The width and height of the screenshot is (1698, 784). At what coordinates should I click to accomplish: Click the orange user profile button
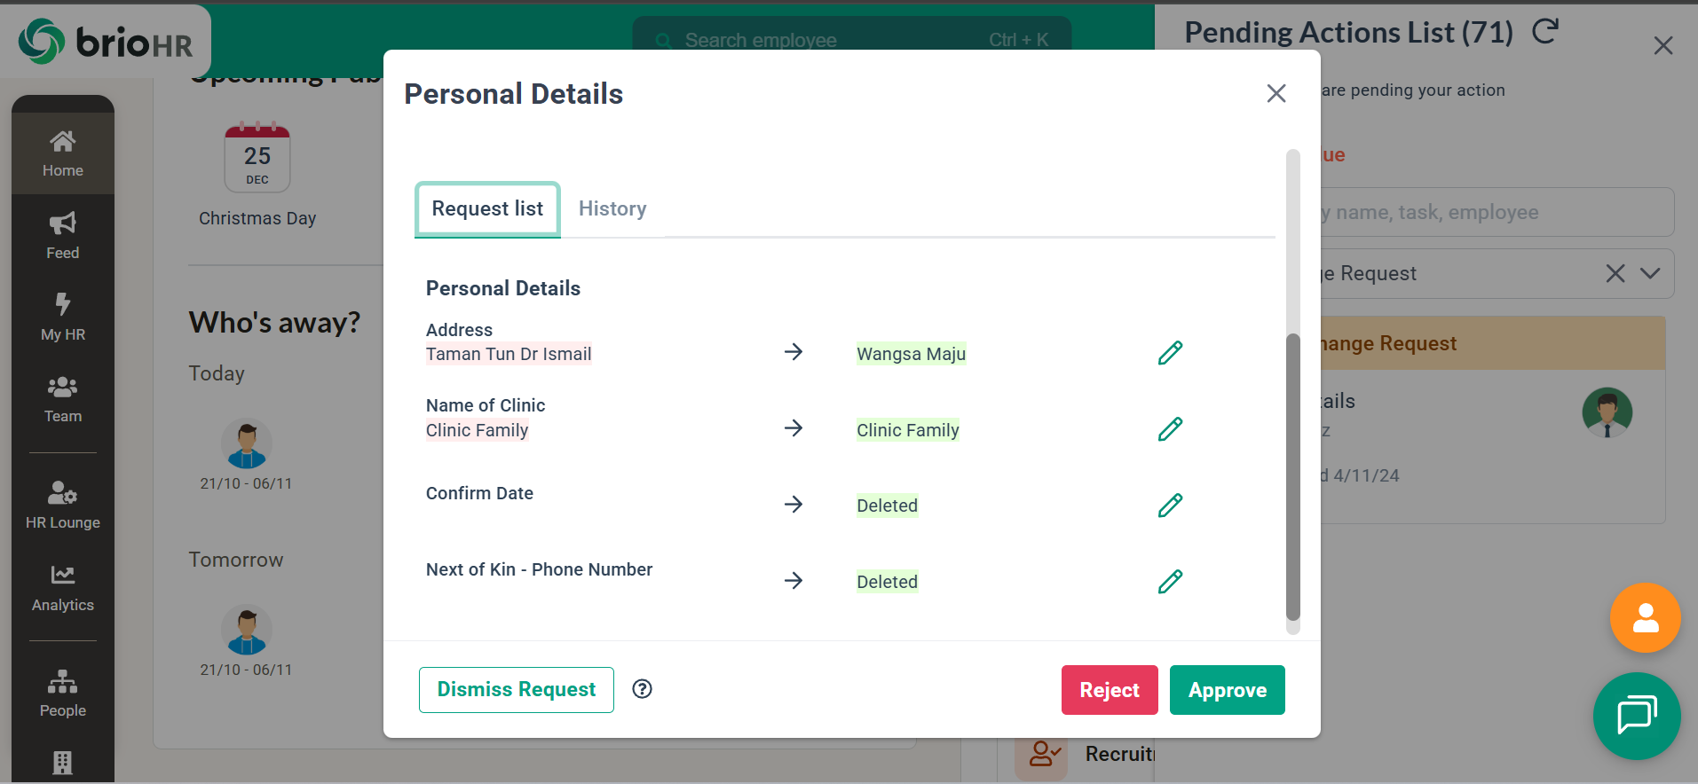[x=1645, y=618]
